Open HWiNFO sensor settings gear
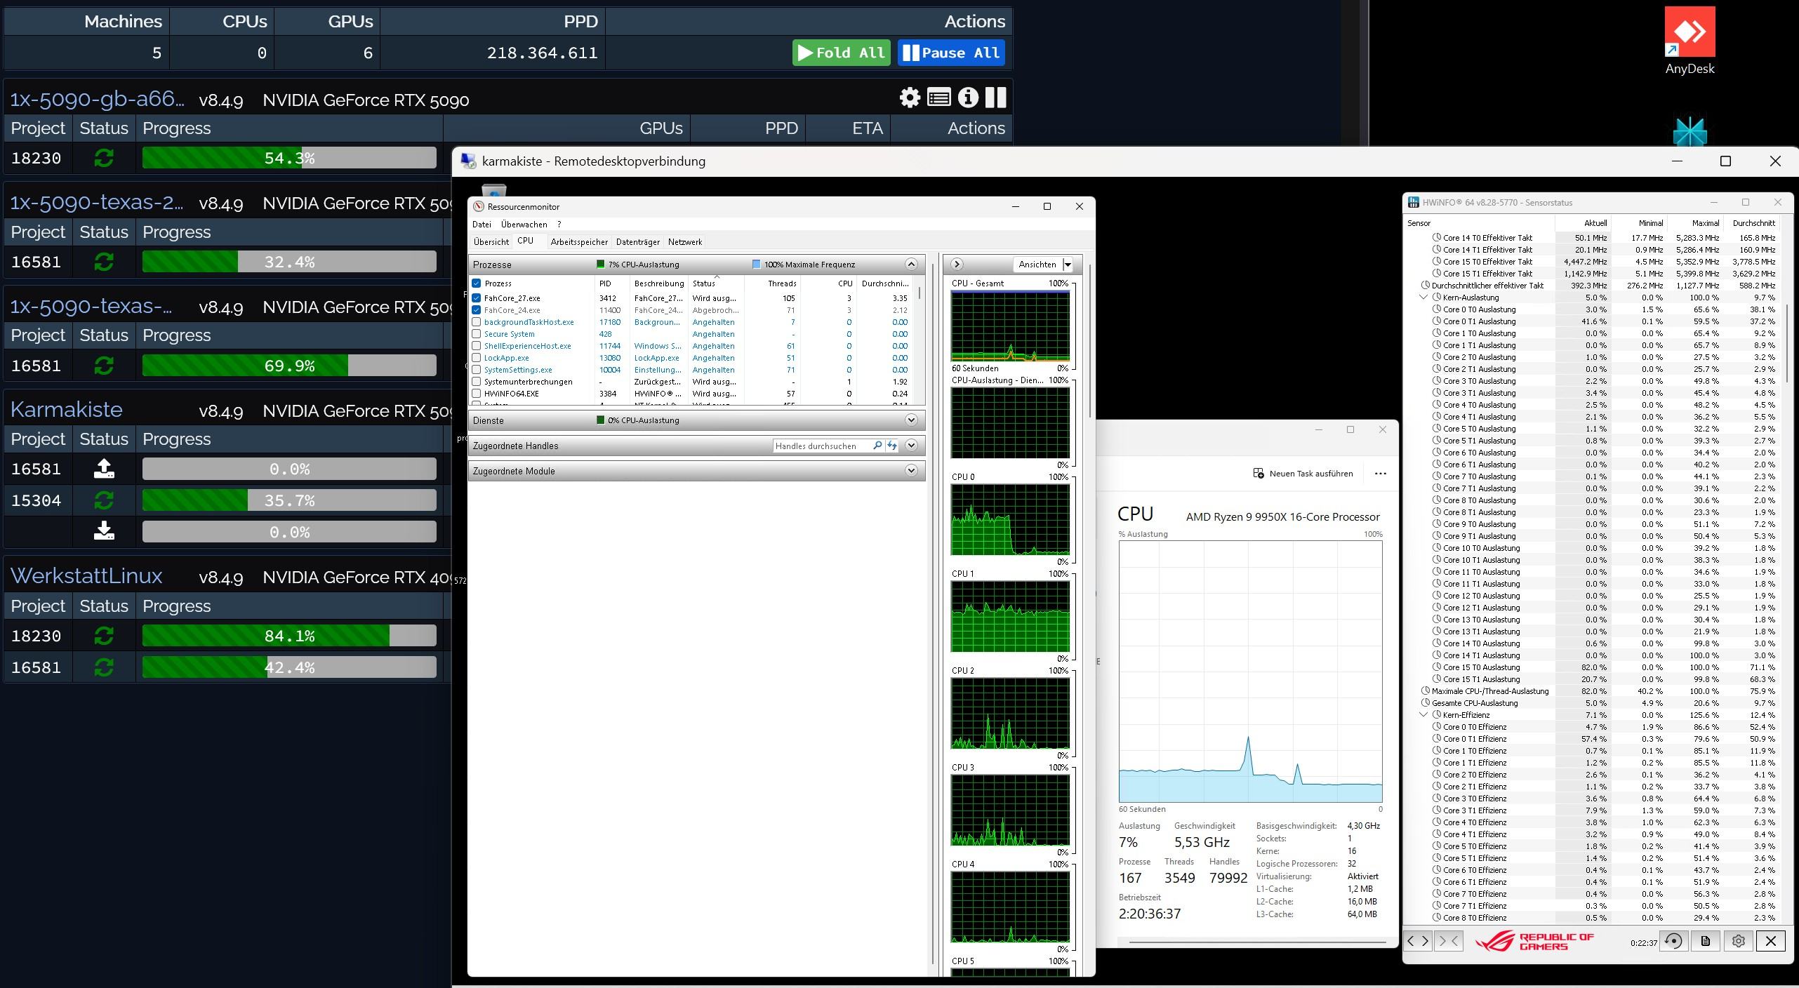The image size is (1799, 988). (1738, 942)
